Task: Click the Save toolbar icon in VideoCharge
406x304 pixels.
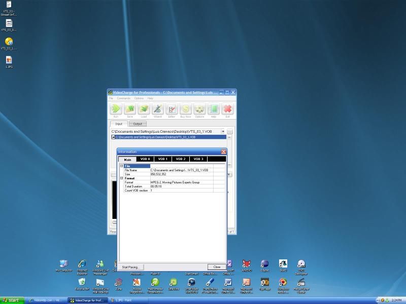Action: 130,109
